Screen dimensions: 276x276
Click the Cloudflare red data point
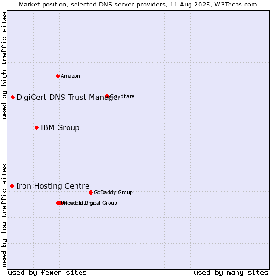pyautogui.click(x=107, y=96)
